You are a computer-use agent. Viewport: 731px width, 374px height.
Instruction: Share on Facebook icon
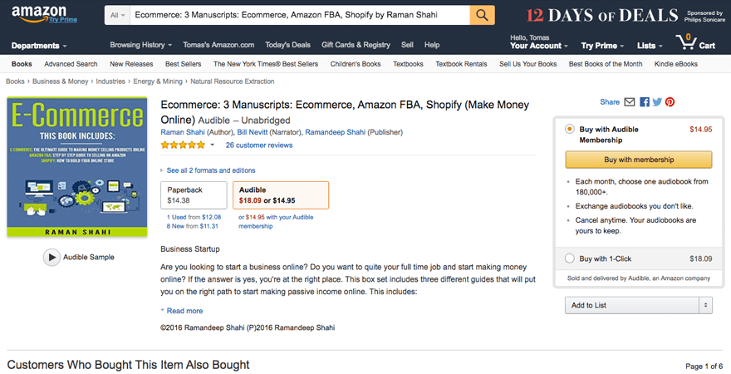click(644, 102)
